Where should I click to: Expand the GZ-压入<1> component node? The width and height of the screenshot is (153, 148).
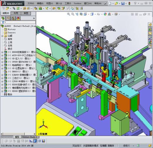(2, 59)
